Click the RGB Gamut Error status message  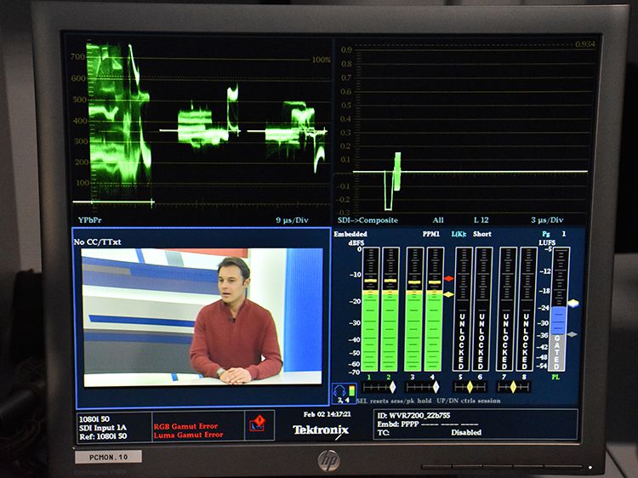click(x=187, y=424)
